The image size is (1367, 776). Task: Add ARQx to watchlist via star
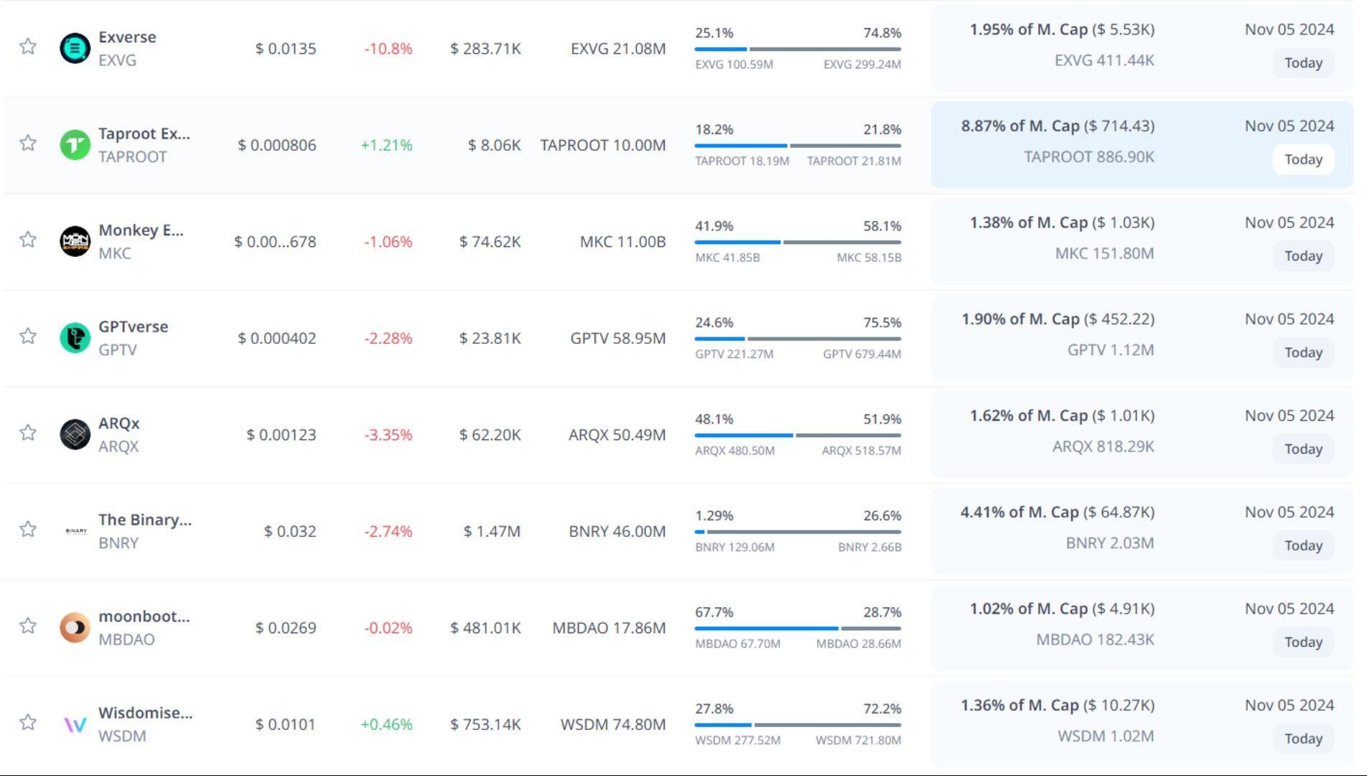(28, 432)
